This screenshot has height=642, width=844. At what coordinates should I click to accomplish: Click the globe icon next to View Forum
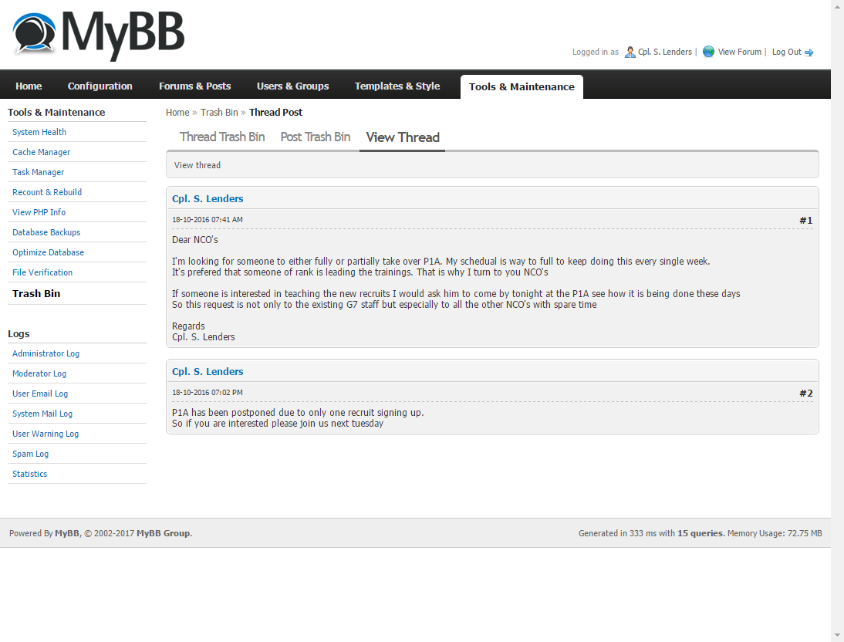point(708,52)
